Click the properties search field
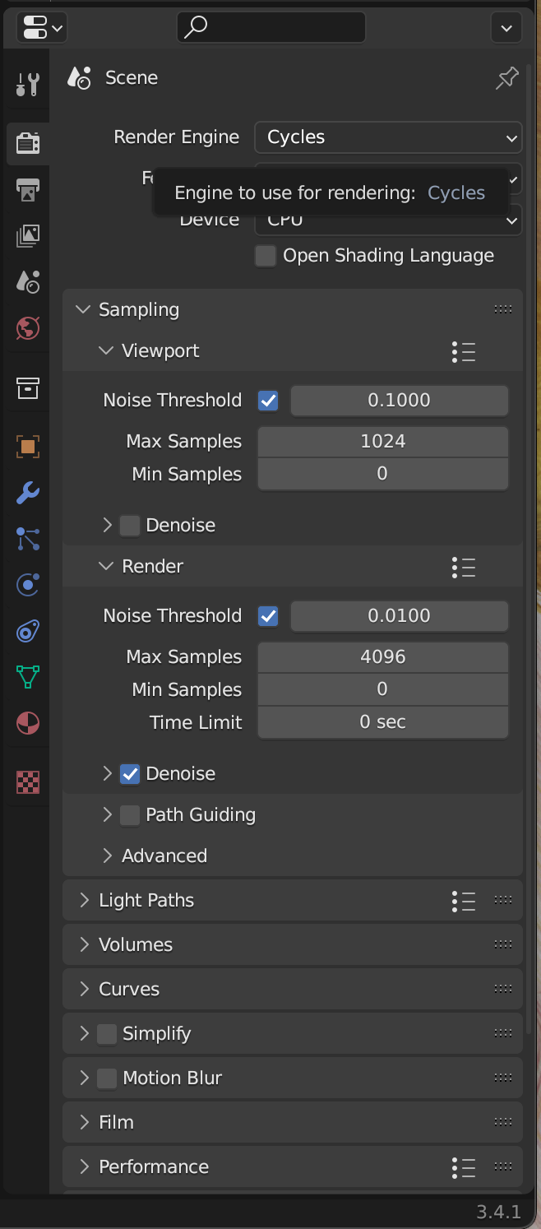 point(271,28)
